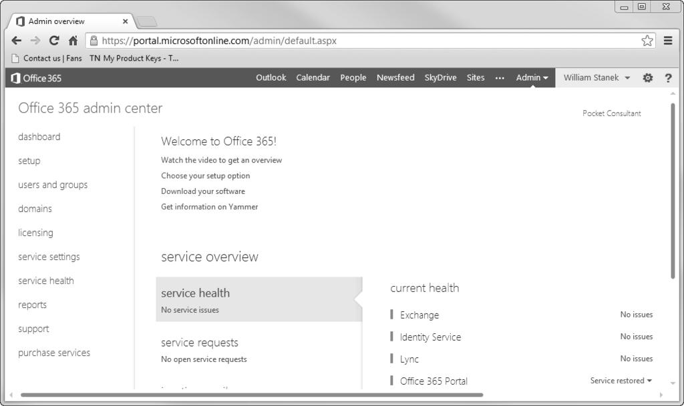Open users and groups in sidebar
Screen dimensions: 684x406
coord(53,185)
